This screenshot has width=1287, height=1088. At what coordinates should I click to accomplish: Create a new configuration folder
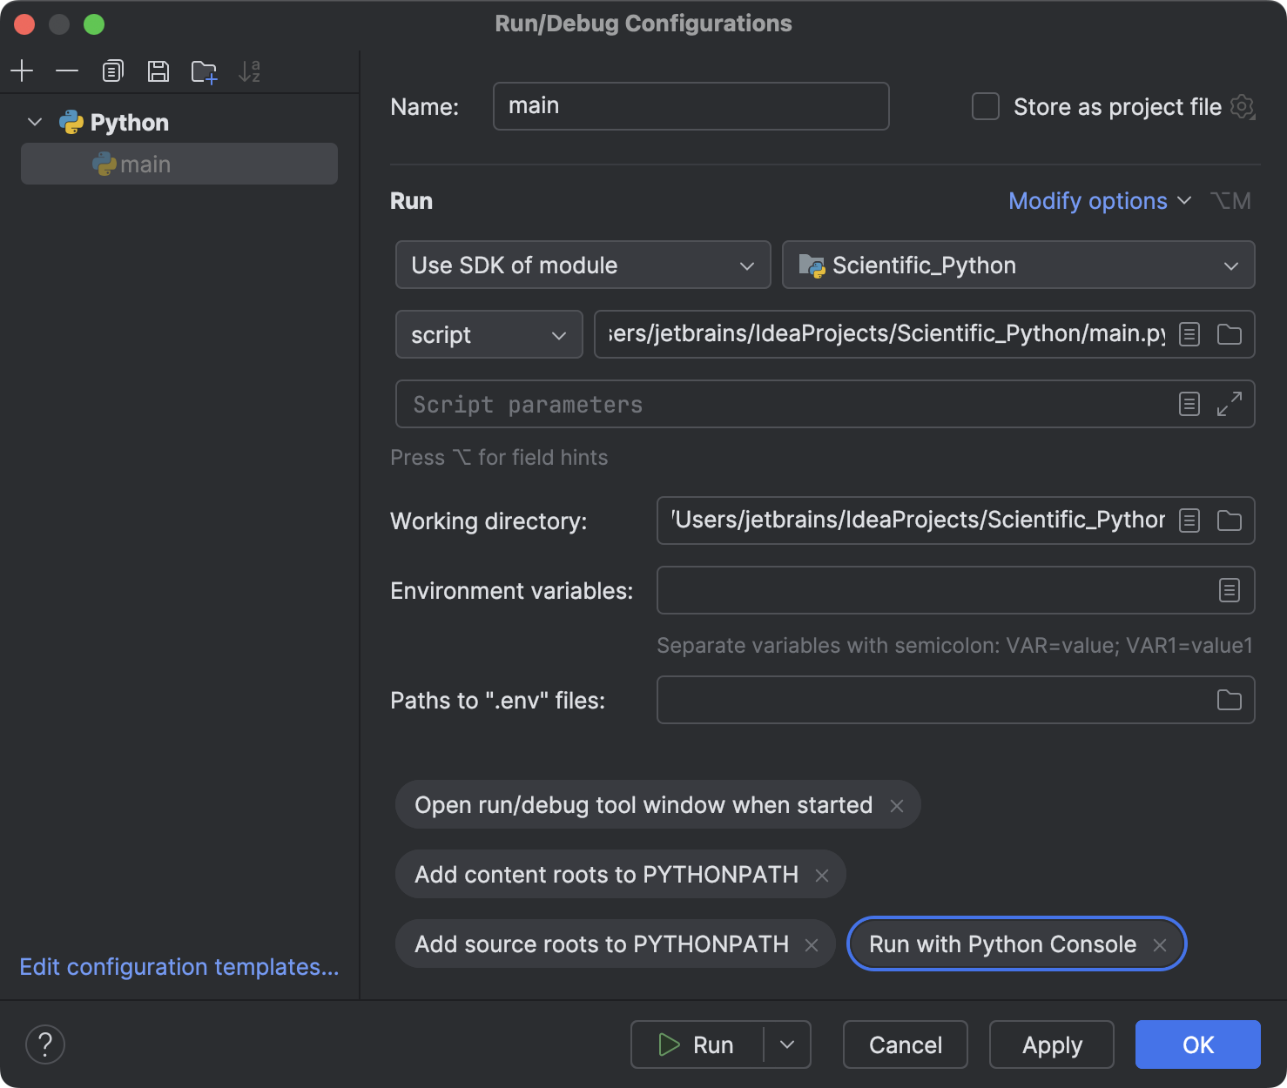pos(203,71)
